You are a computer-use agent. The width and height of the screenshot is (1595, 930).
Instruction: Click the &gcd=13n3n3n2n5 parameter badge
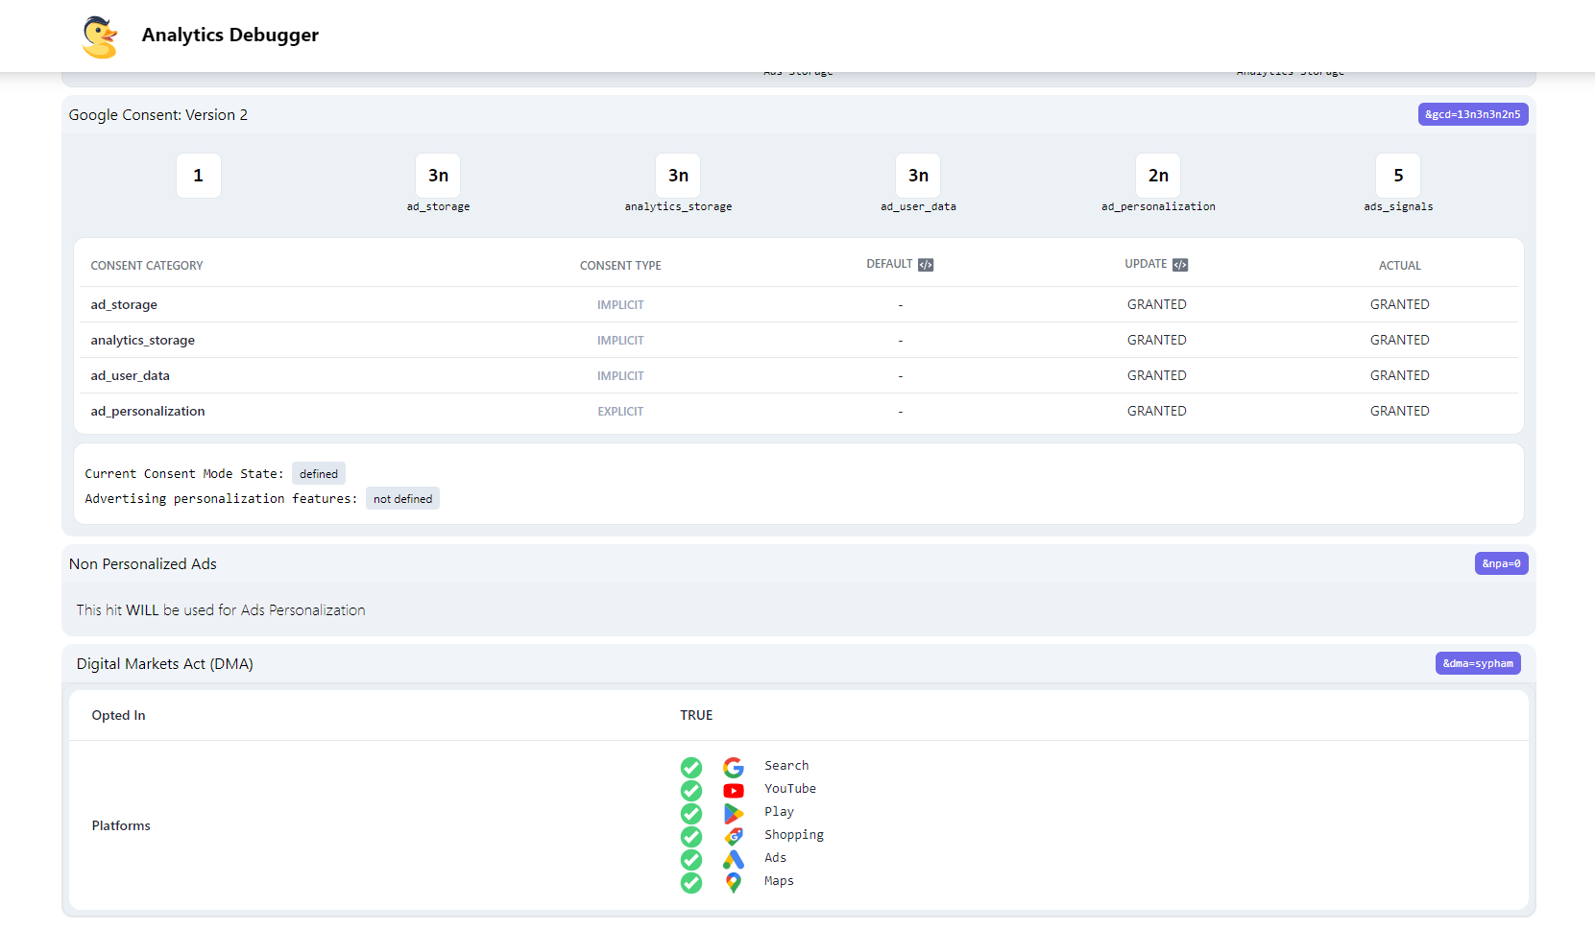point(1472,114)
